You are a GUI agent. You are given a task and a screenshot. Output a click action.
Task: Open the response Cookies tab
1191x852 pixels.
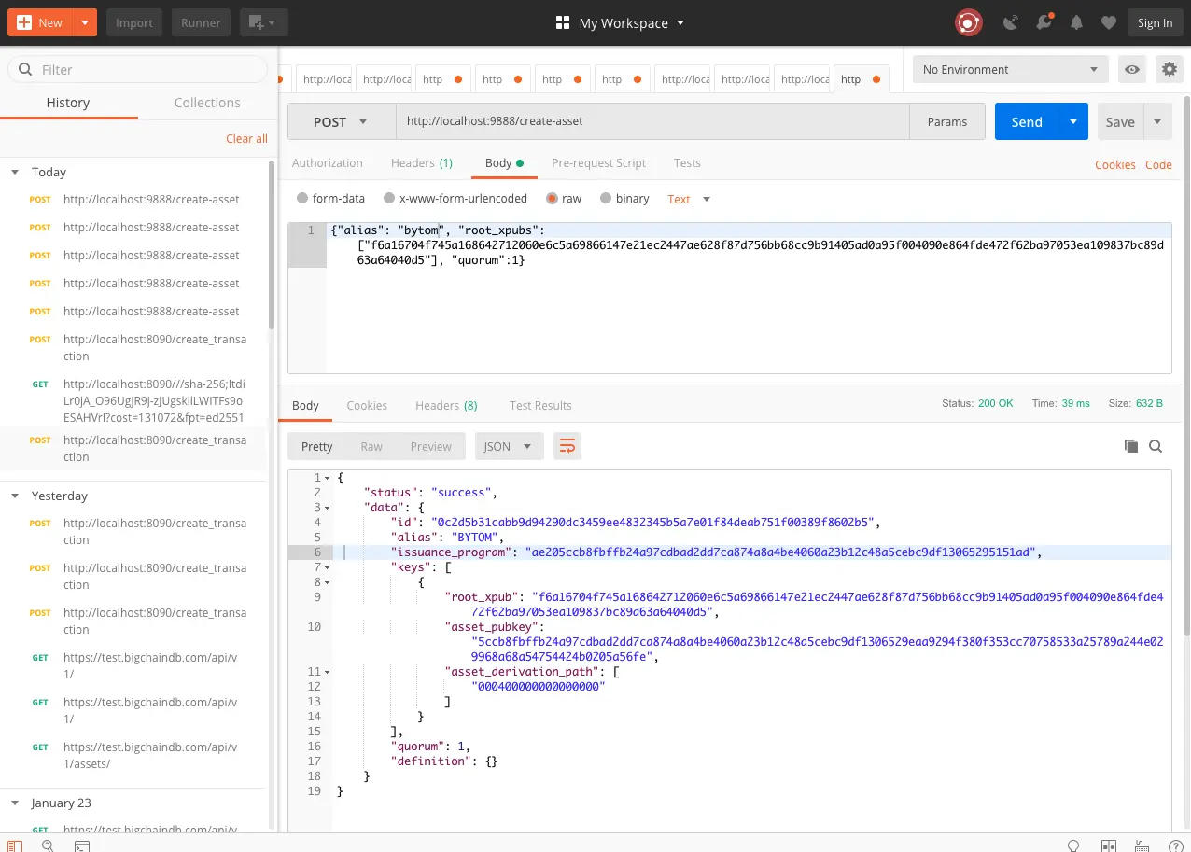coord(367,405)
